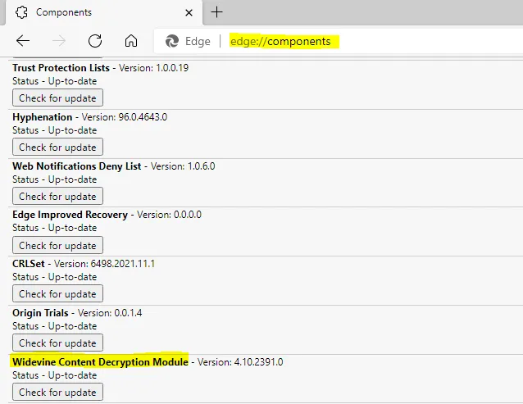Go back using the back arrow
523x404 pixels.
point(23,41)
